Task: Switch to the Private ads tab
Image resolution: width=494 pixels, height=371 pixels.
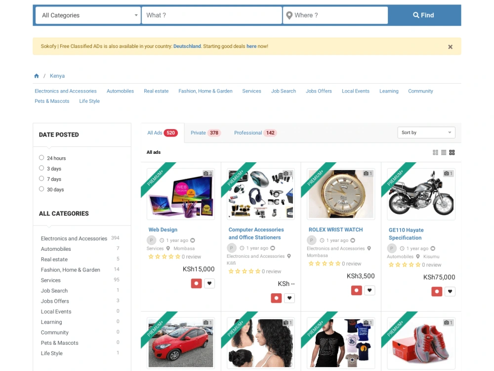Action: (206, 133)
